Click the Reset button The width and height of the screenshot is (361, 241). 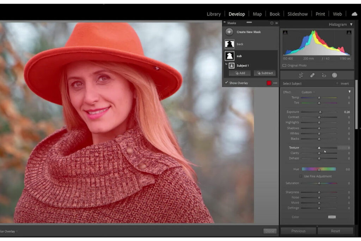[335, 231]
